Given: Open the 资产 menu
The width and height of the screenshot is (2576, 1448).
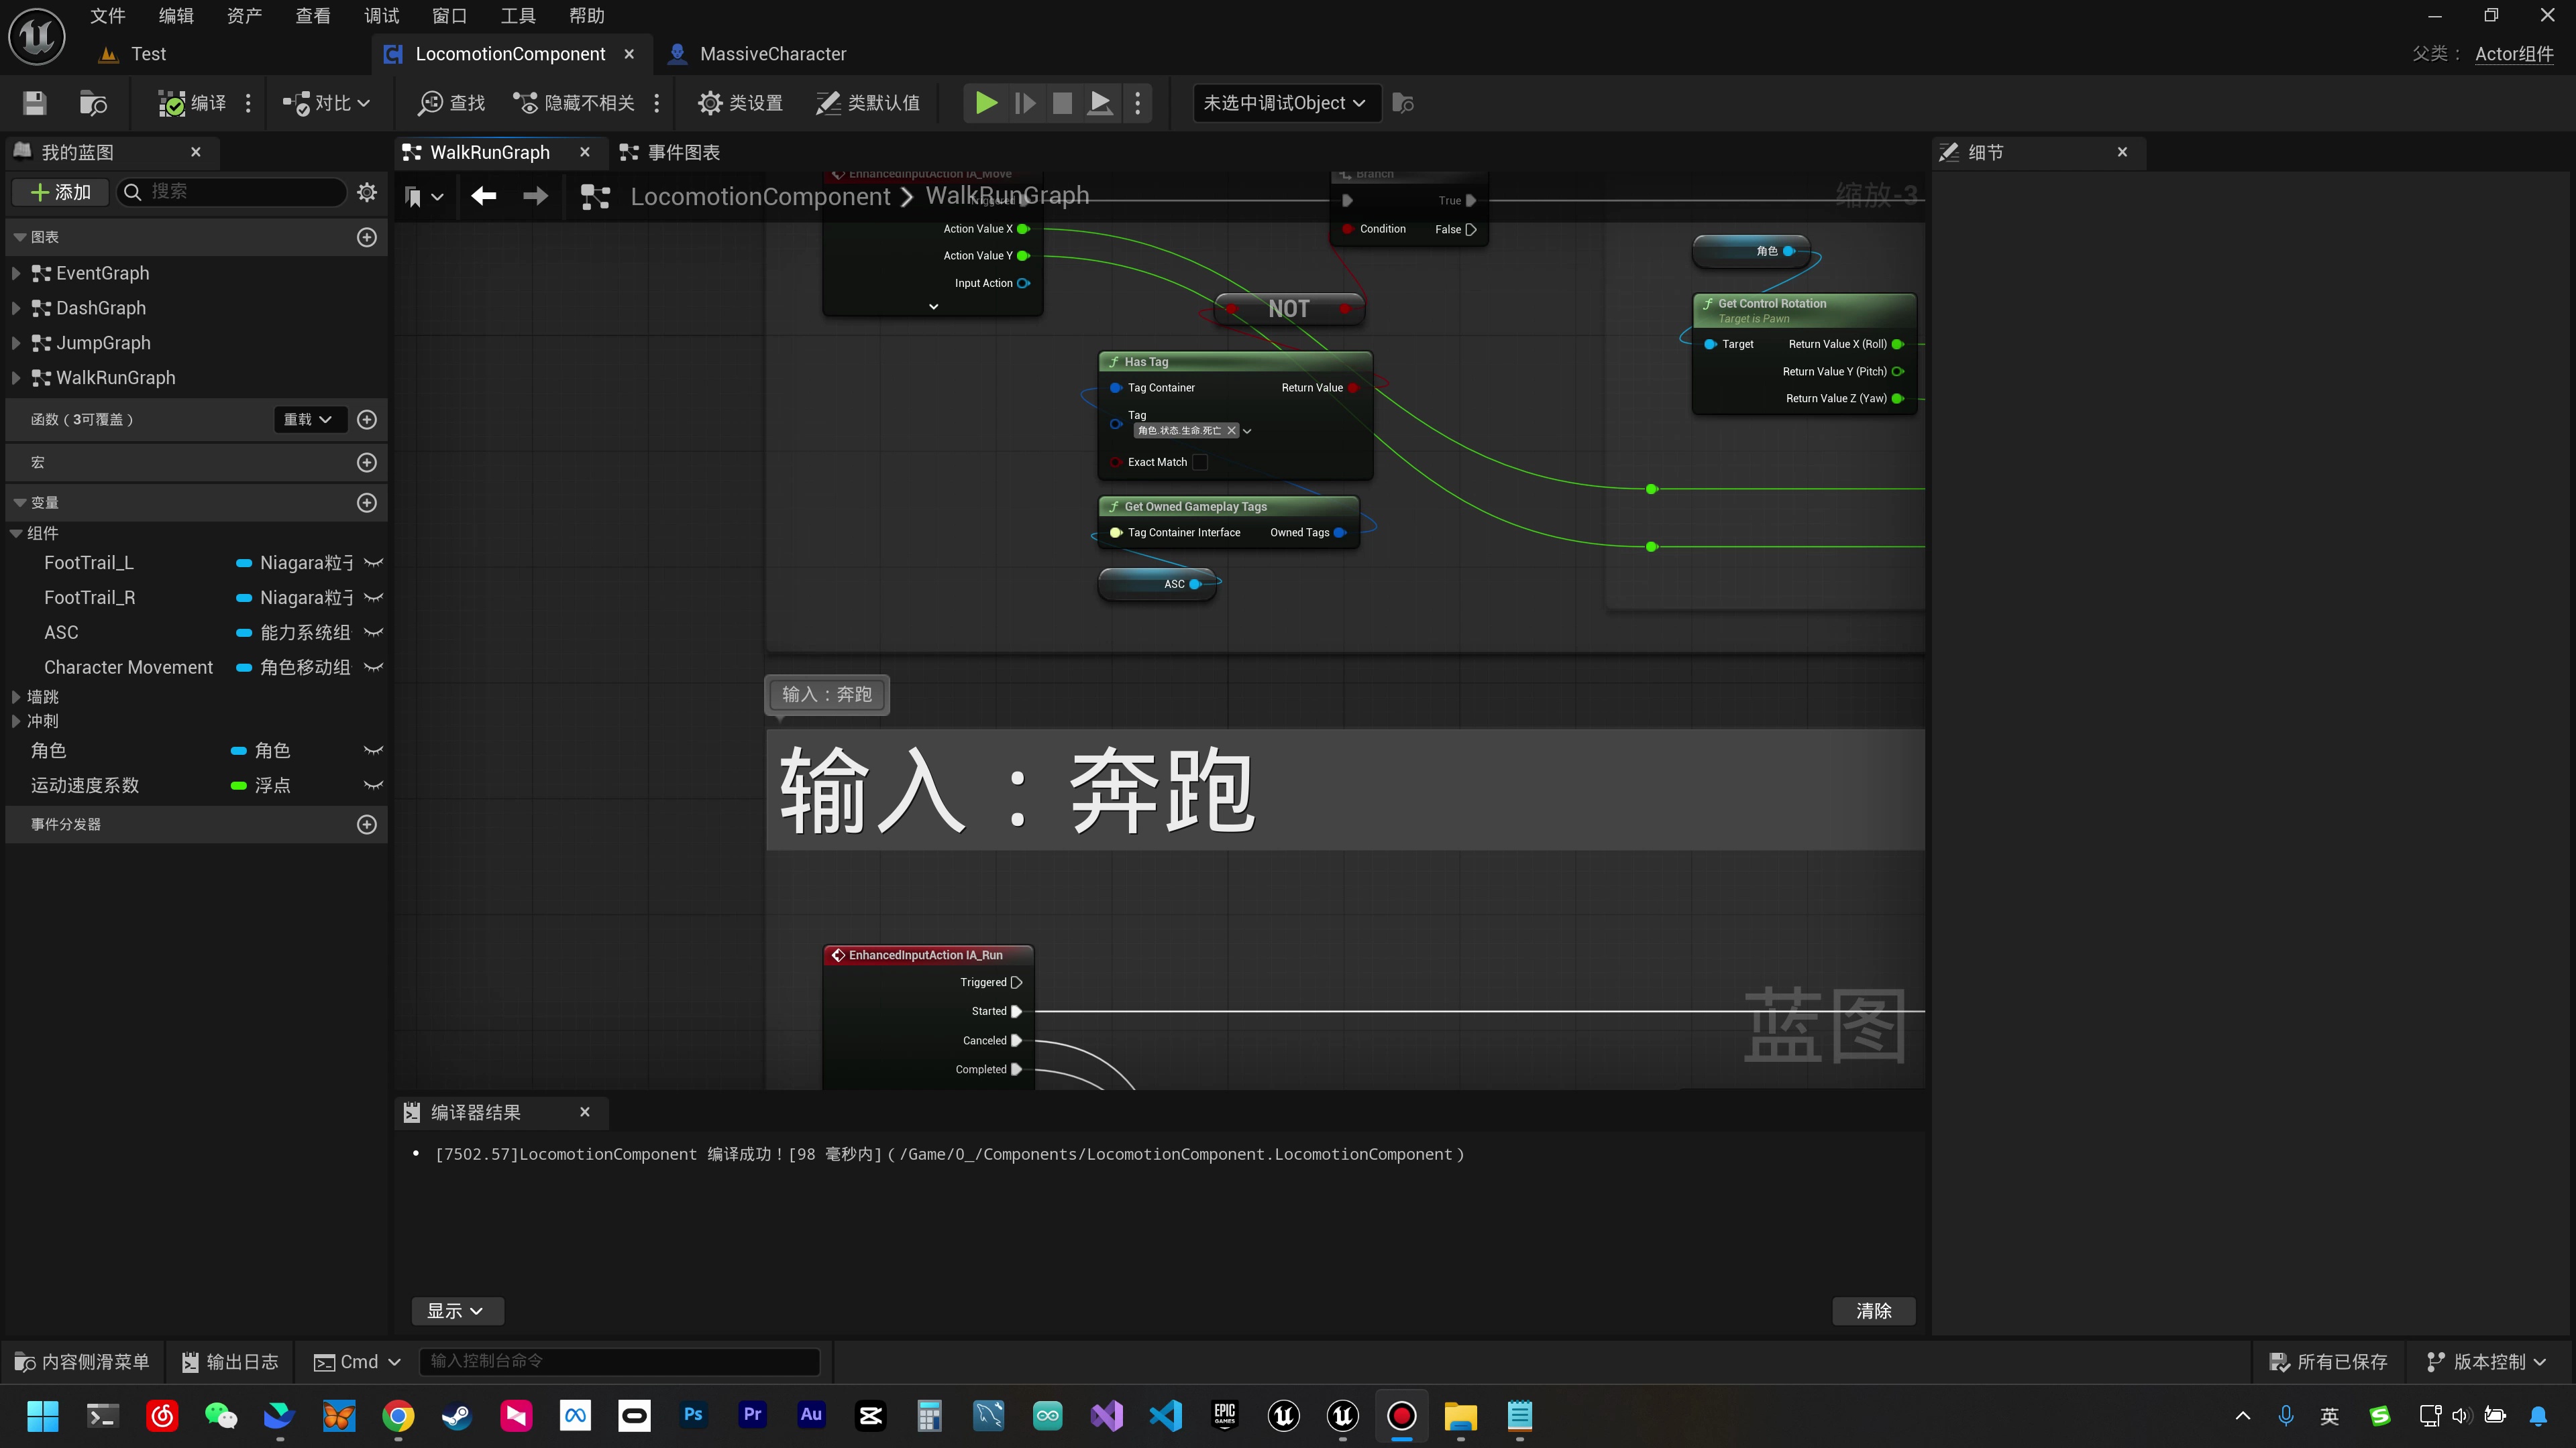Looking at the screenshot, I should point(244,16).
